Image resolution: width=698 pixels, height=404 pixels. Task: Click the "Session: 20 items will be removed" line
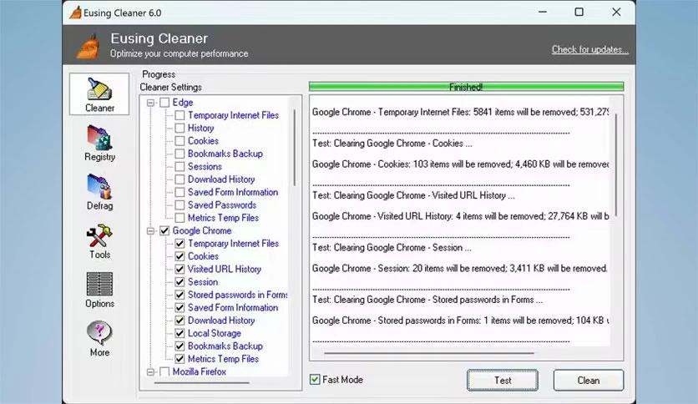pyautogui.click(x=460, y=268)
